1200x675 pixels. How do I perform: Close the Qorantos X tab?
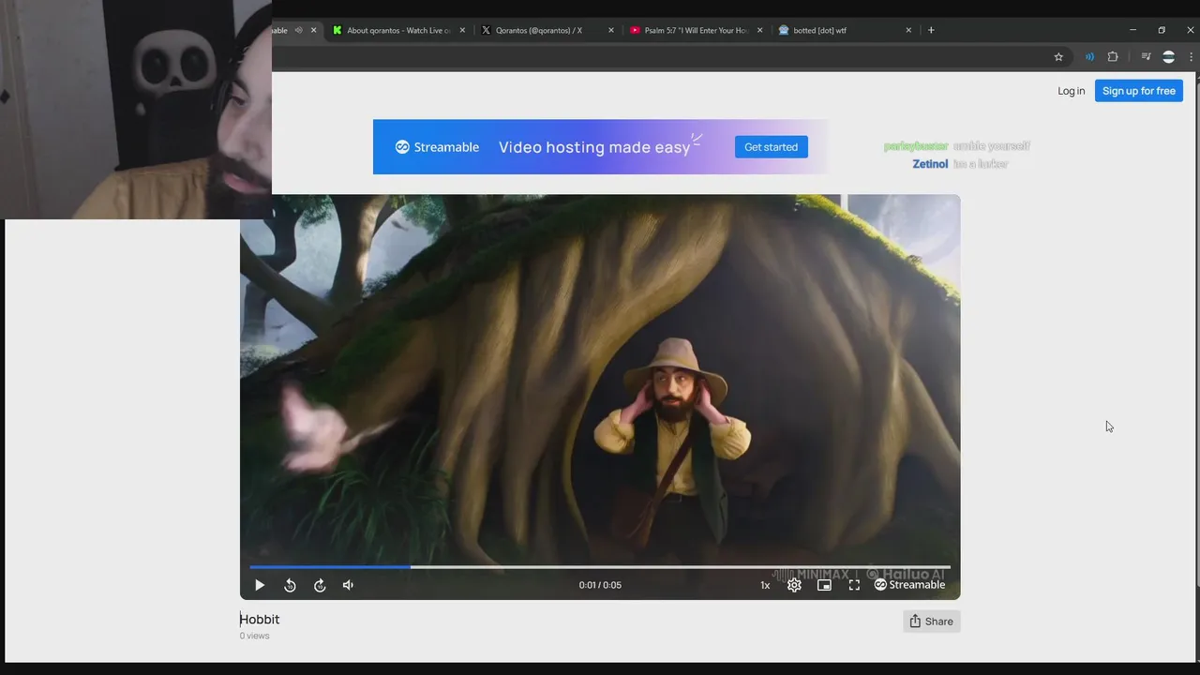pos(611,30)
